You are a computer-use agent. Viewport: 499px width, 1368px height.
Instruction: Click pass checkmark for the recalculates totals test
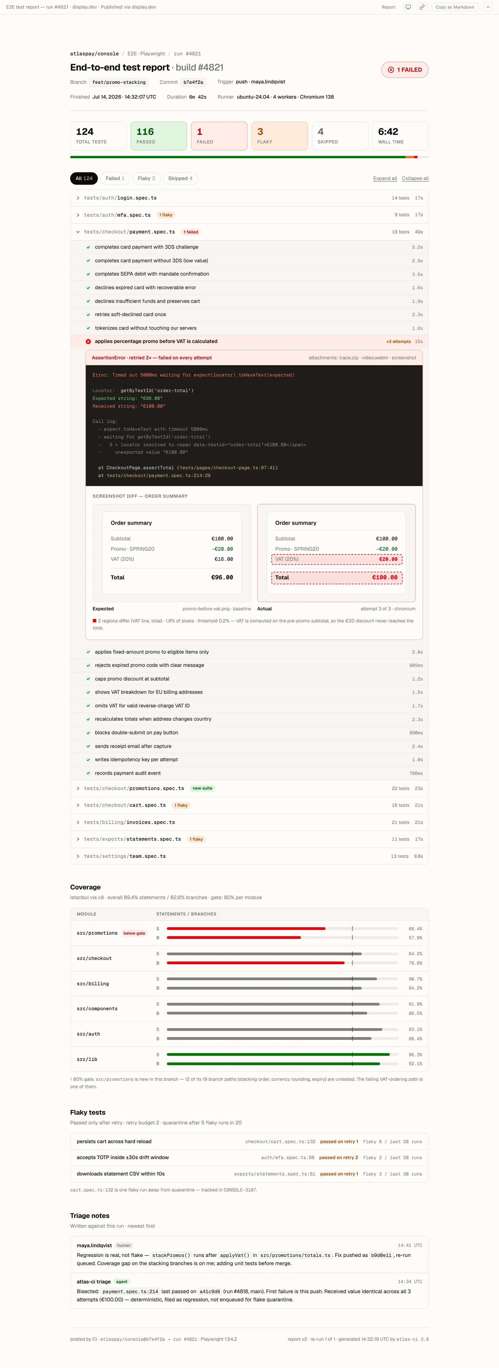(88, 719)
